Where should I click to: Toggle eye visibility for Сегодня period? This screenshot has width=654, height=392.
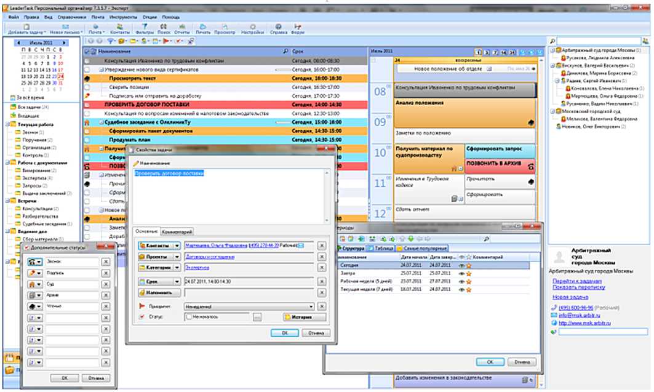click(461, 265)
